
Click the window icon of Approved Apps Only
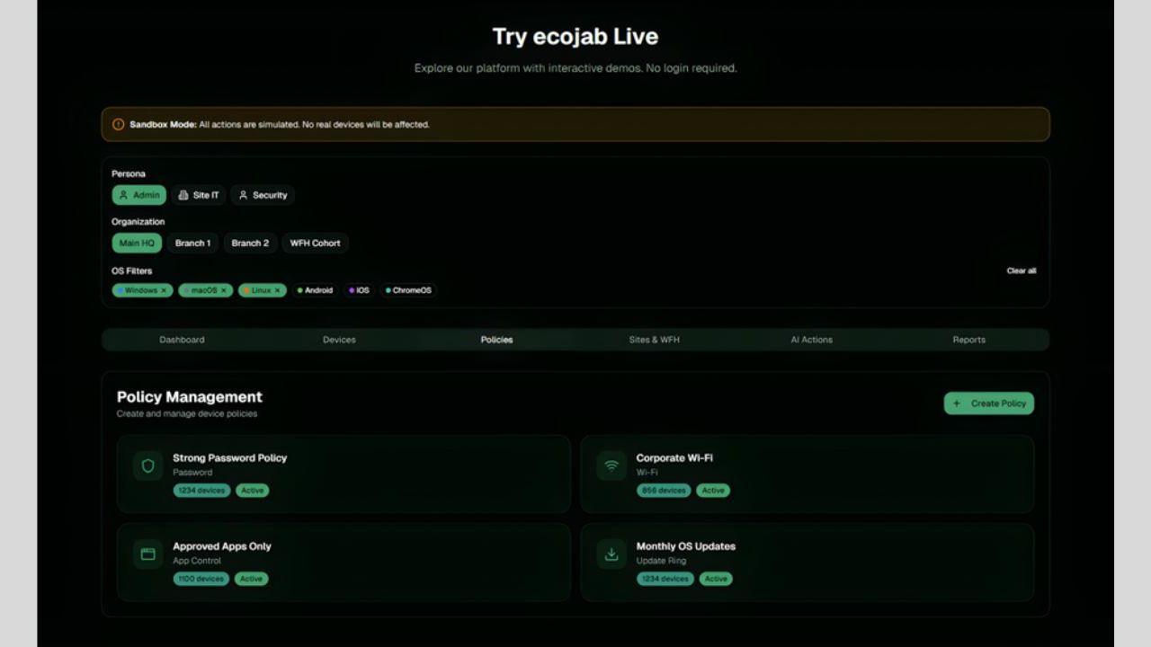tap(148, 554)
